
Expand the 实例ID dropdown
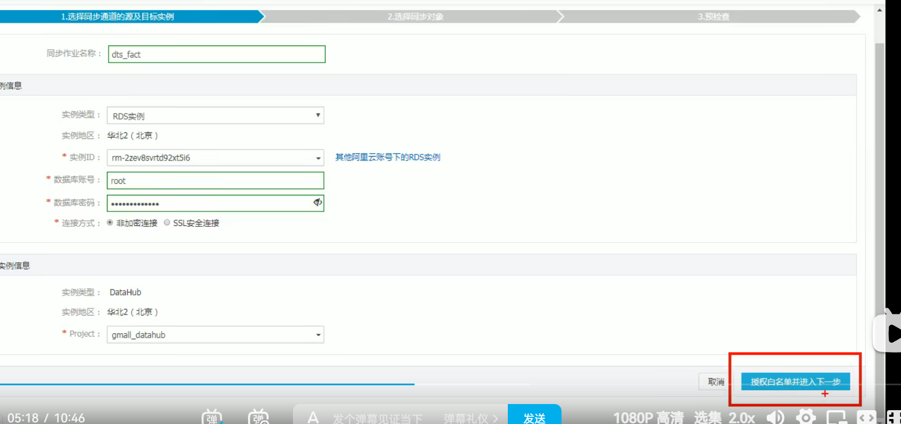[215, 158]
